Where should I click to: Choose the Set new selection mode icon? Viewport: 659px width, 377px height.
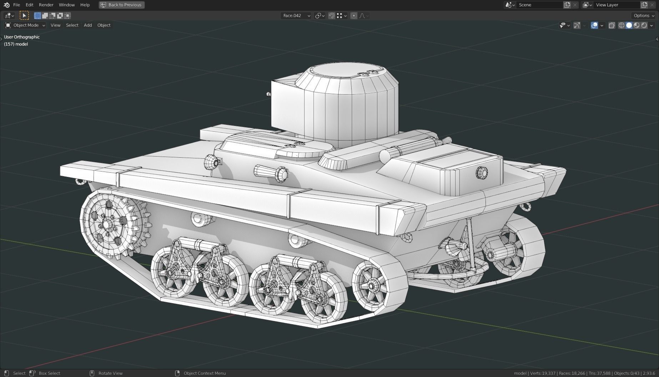(37, 16)
